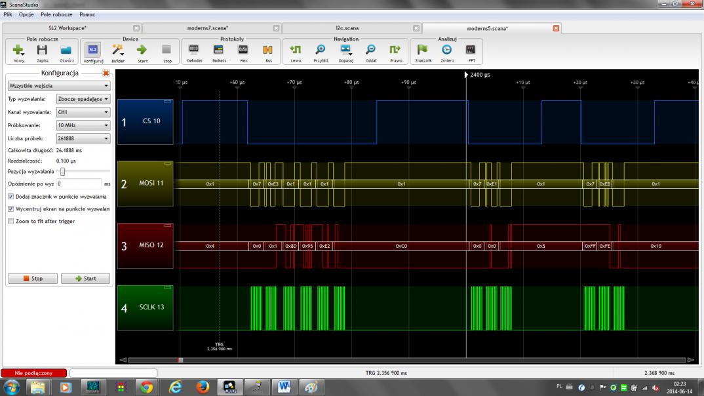
Task: Click the Packets view icon
Action: click(x=219, y=51)
